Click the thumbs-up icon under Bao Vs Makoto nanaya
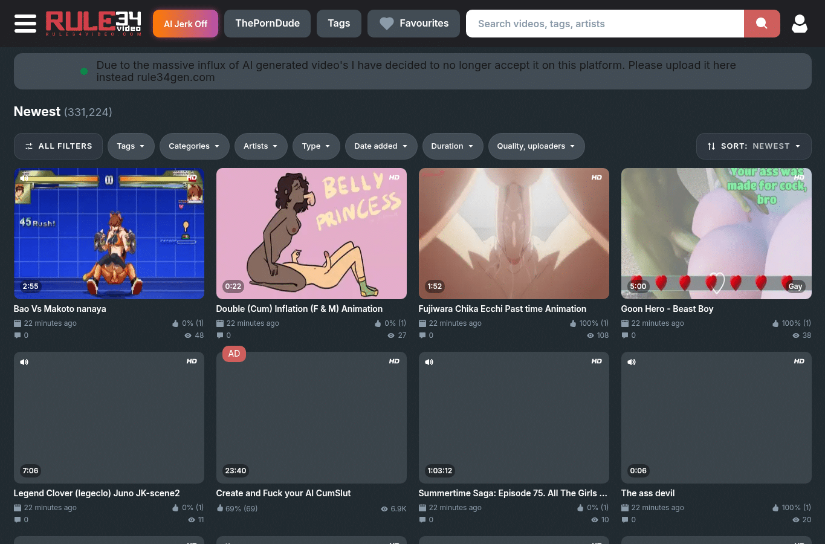This screenshot has height=544, width=825. 175,323
